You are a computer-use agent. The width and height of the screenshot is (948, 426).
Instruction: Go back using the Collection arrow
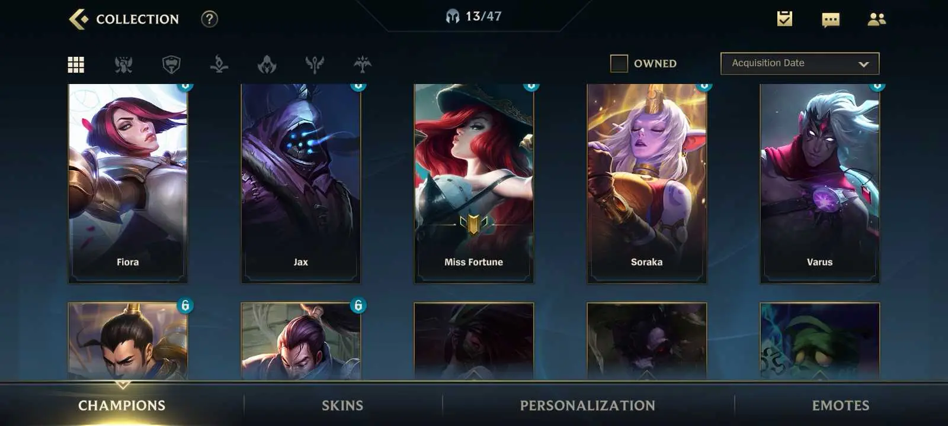click(x=78, y=19)
